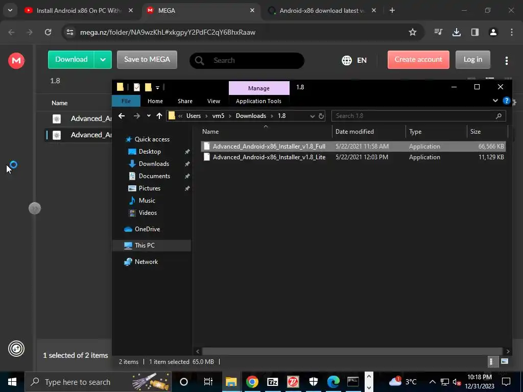Switch to Install Android x86 YouTube tab

tap(78, 11)
